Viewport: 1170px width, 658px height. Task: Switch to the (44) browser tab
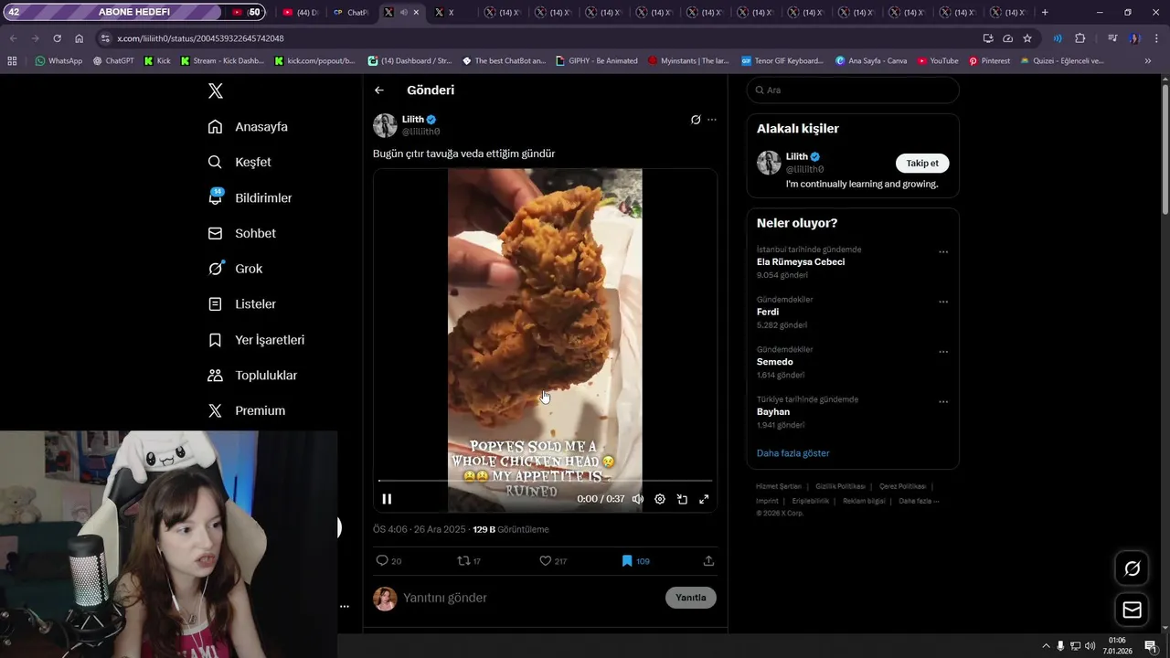300,13
